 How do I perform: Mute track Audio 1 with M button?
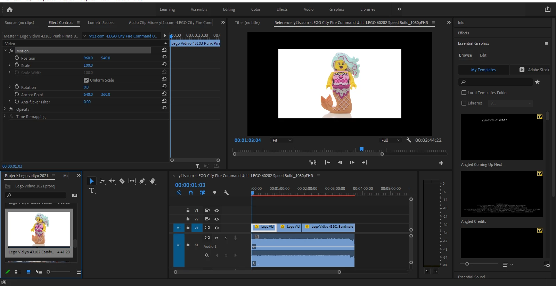point(216,238)
